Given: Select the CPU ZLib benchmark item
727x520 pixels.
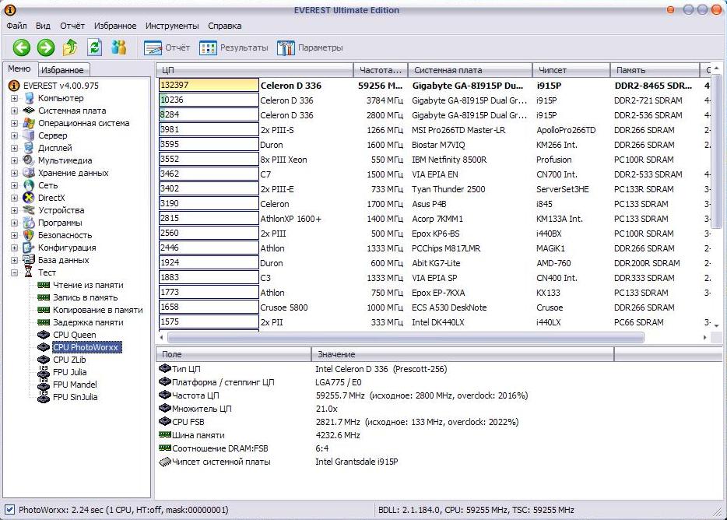Looking at the screenshot, I should tap(69, 360).
